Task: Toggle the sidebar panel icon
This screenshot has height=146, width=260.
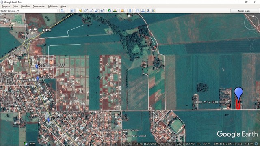Action: pos(73,11)
